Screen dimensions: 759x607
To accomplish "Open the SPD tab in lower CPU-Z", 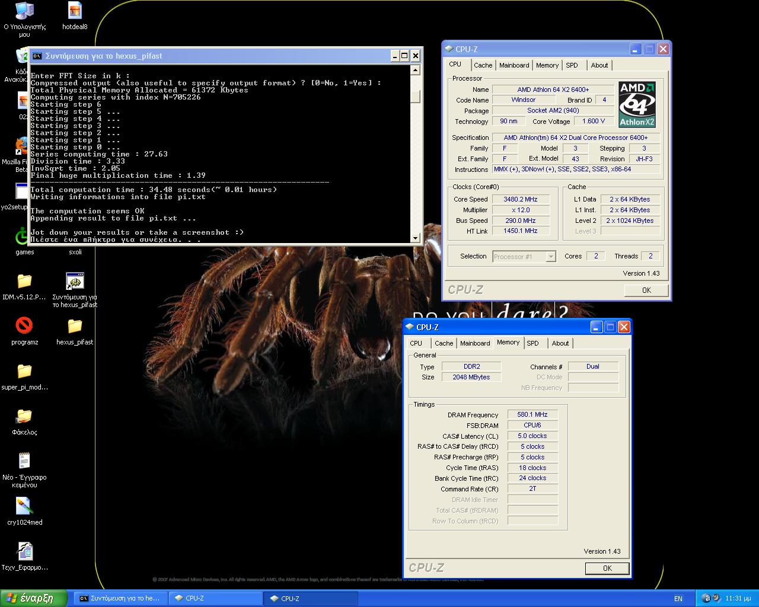I will (533, 343).
